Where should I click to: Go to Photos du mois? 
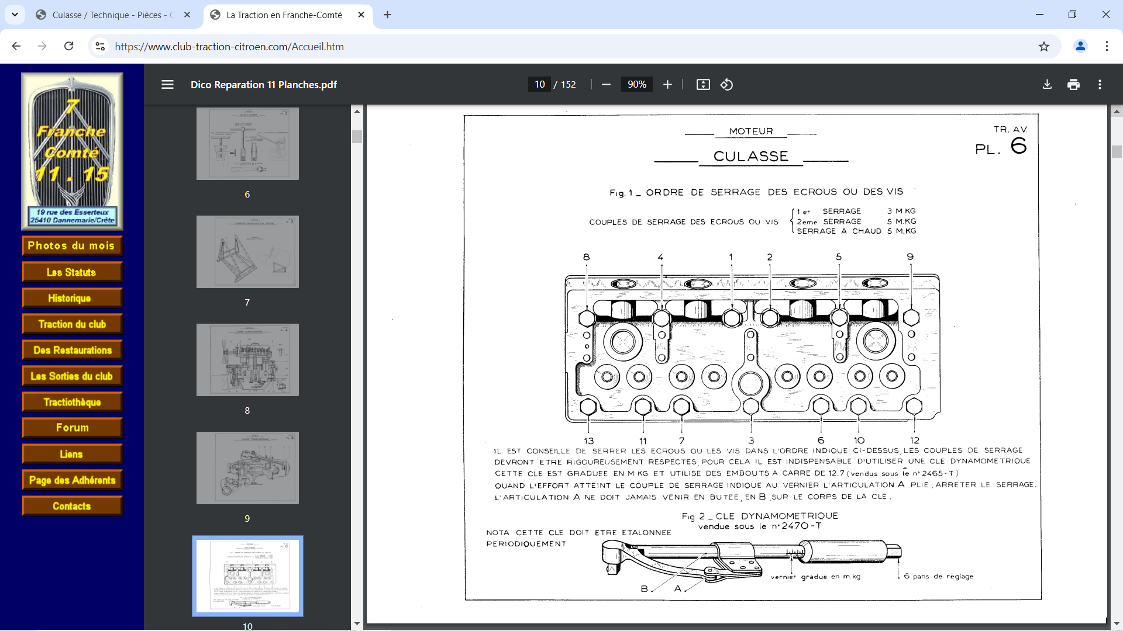click(72, 246)
